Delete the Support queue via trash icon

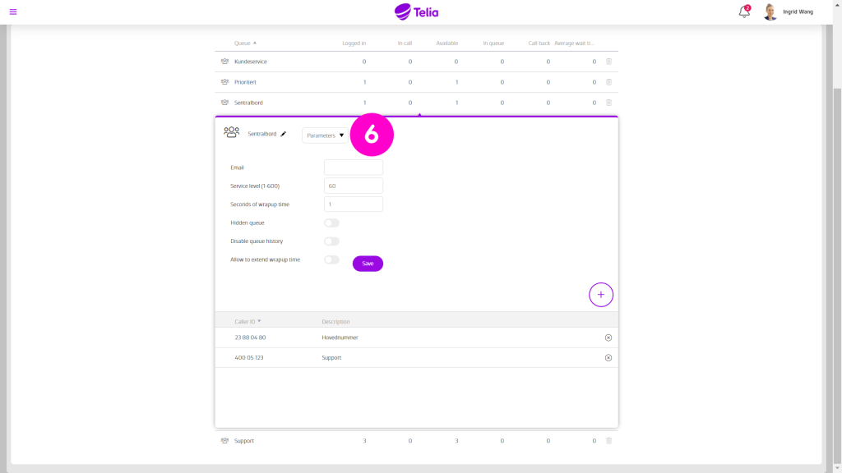[608, 440]
